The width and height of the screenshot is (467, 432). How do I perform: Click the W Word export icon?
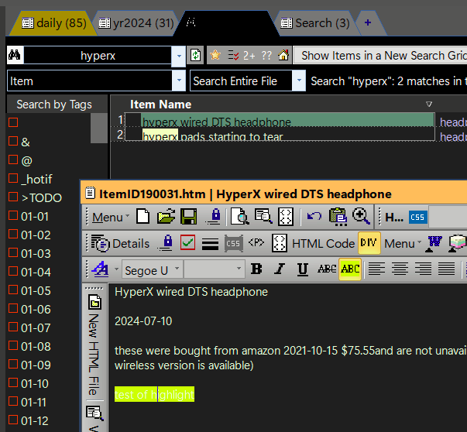434,244
